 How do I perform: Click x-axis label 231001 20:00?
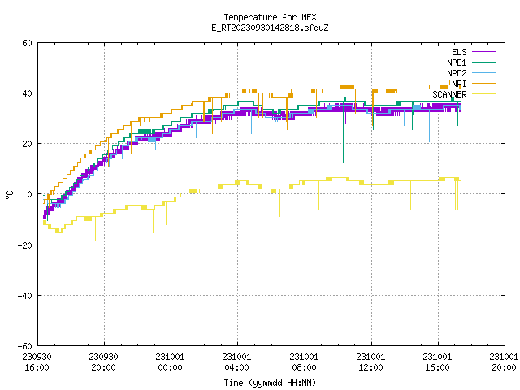(x=504, y=362)
